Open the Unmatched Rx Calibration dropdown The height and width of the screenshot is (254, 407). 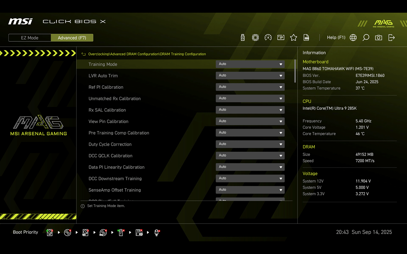tap(250, 98)
